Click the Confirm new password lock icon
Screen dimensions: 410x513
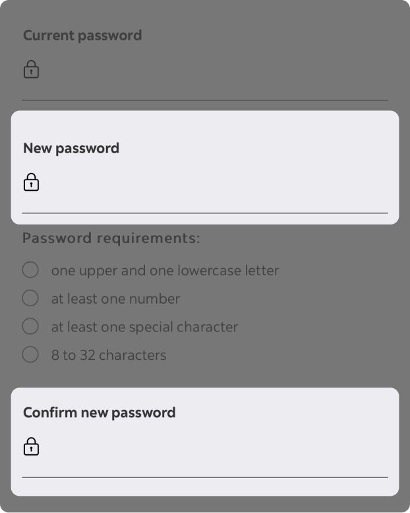pyautogui.click(x=31, y=447)
